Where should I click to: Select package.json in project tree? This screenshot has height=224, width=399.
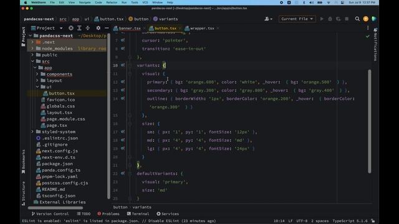point(57,164)
